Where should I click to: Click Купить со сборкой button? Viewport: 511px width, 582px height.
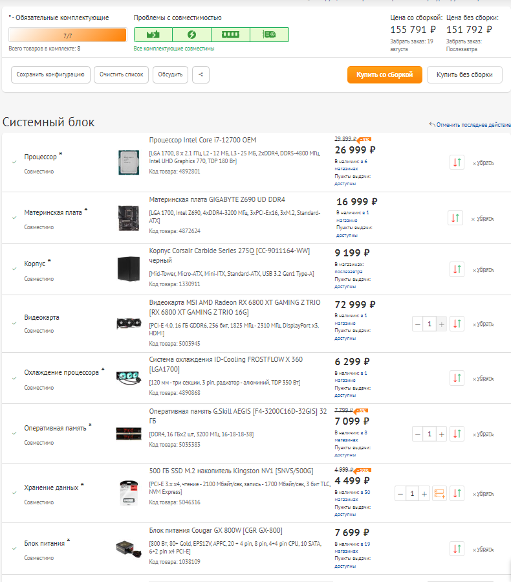point(385,74)
